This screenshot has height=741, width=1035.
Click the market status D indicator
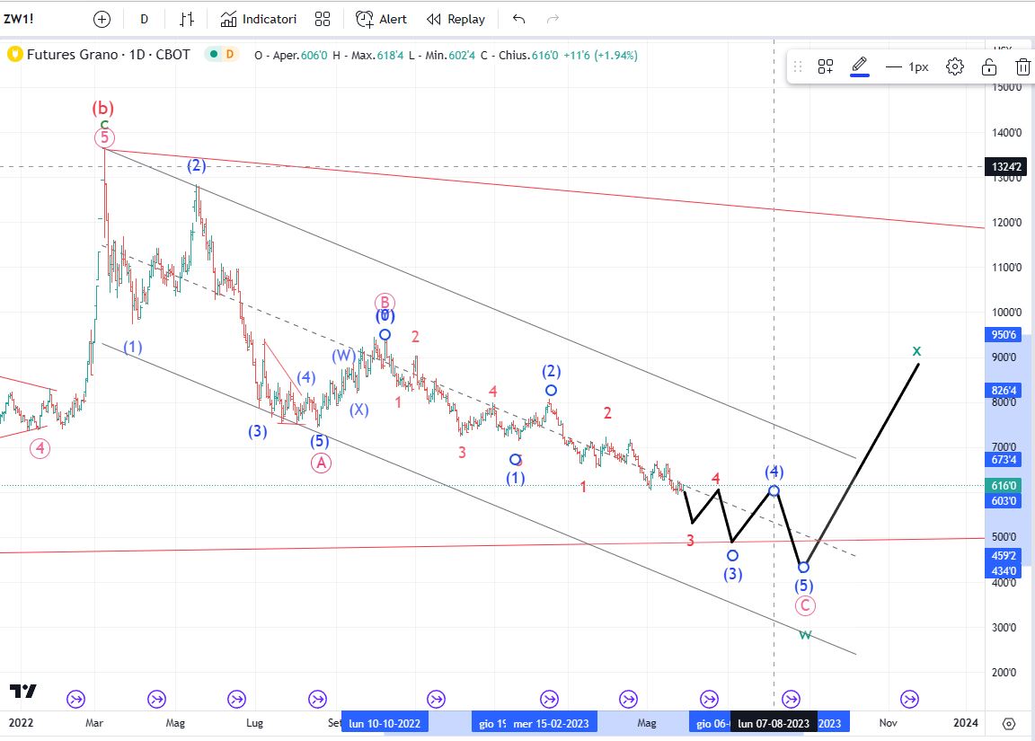[x=222, y=54]
